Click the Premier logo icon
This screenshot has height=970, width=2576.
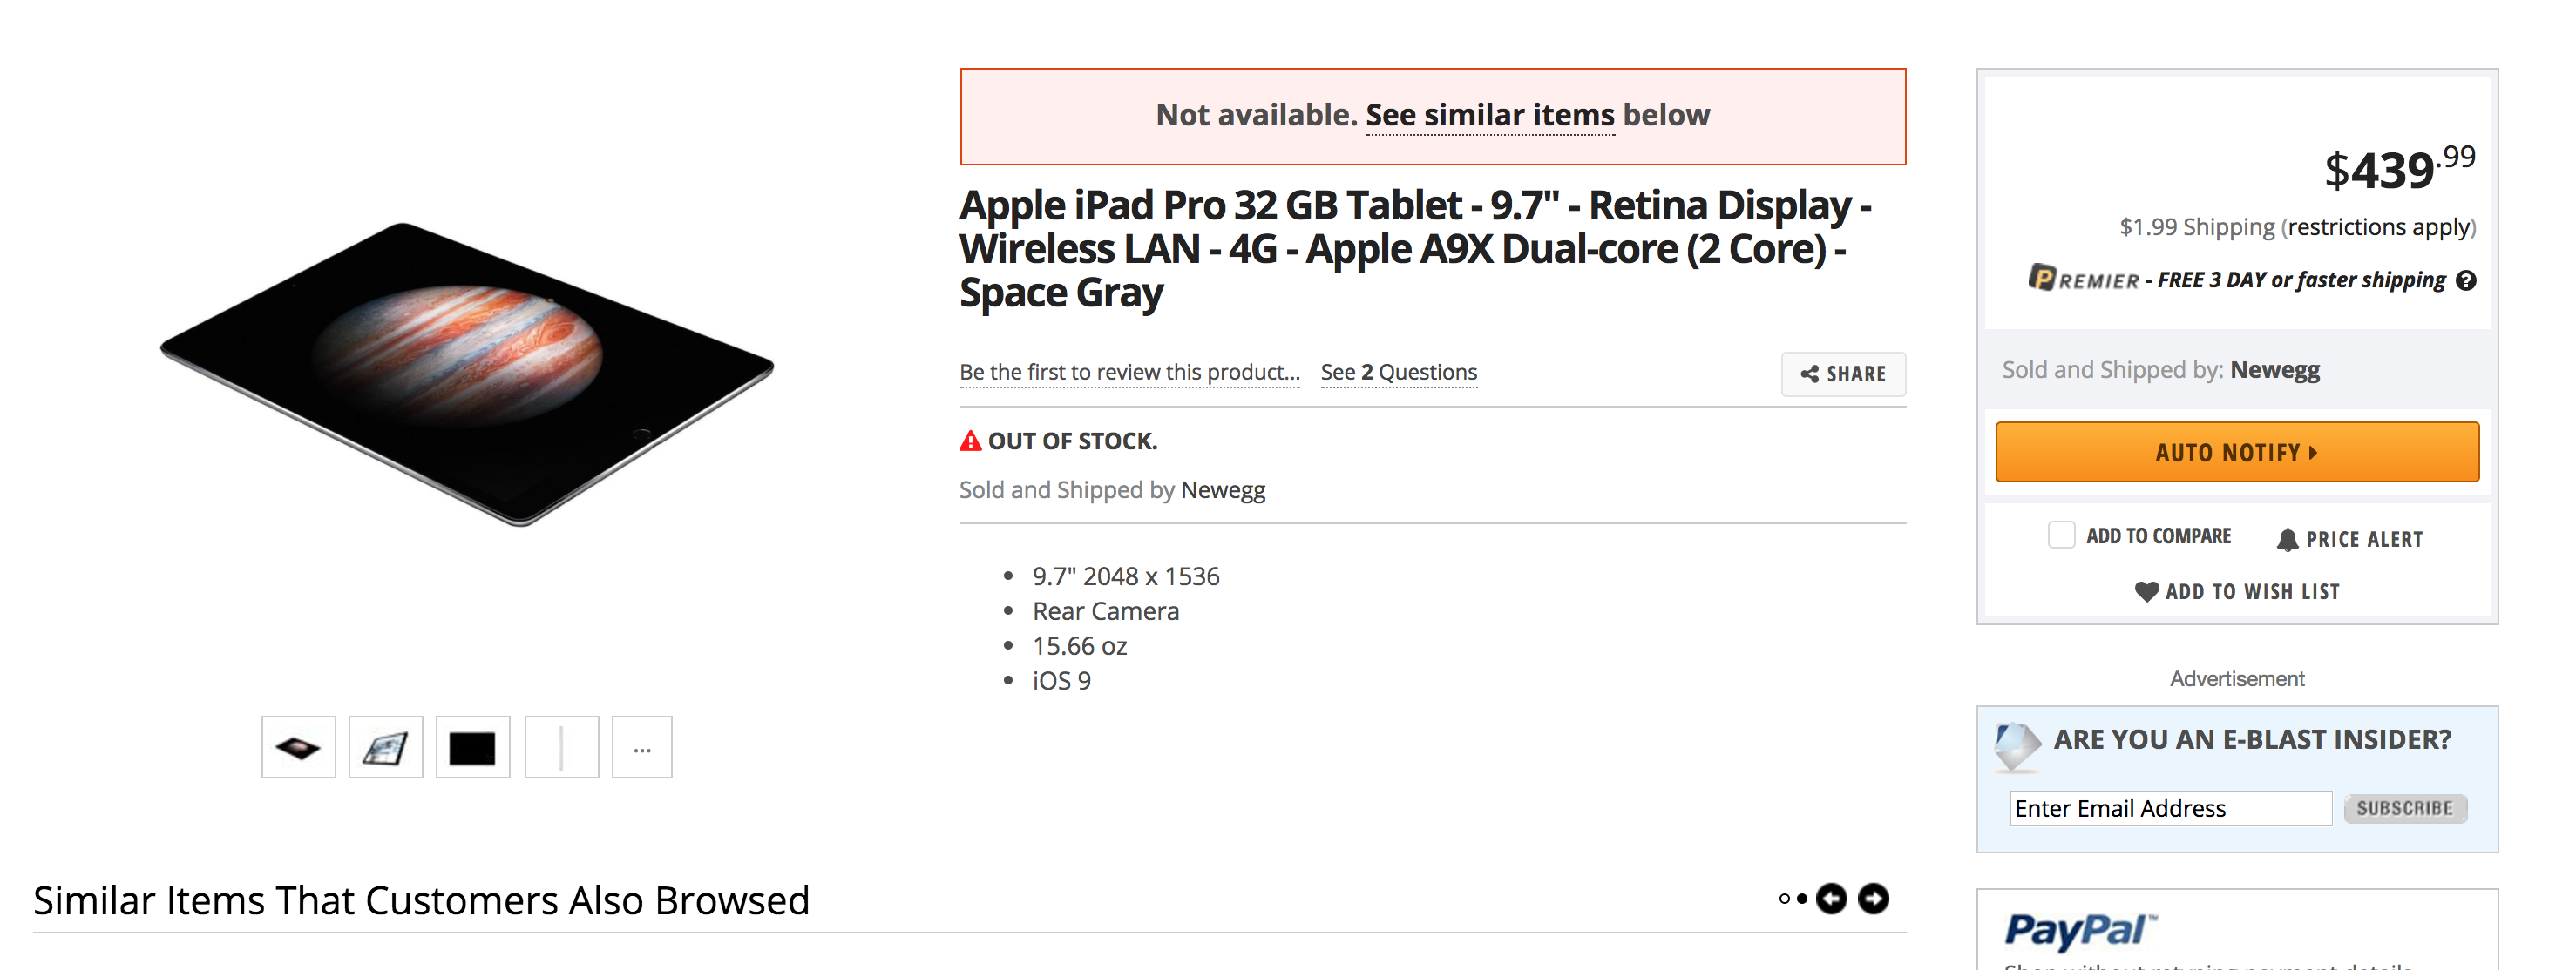click(x=2041, y=278)
